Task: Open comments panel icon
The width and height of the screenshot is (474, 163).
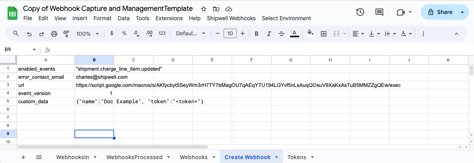Action: click(379, 12)
